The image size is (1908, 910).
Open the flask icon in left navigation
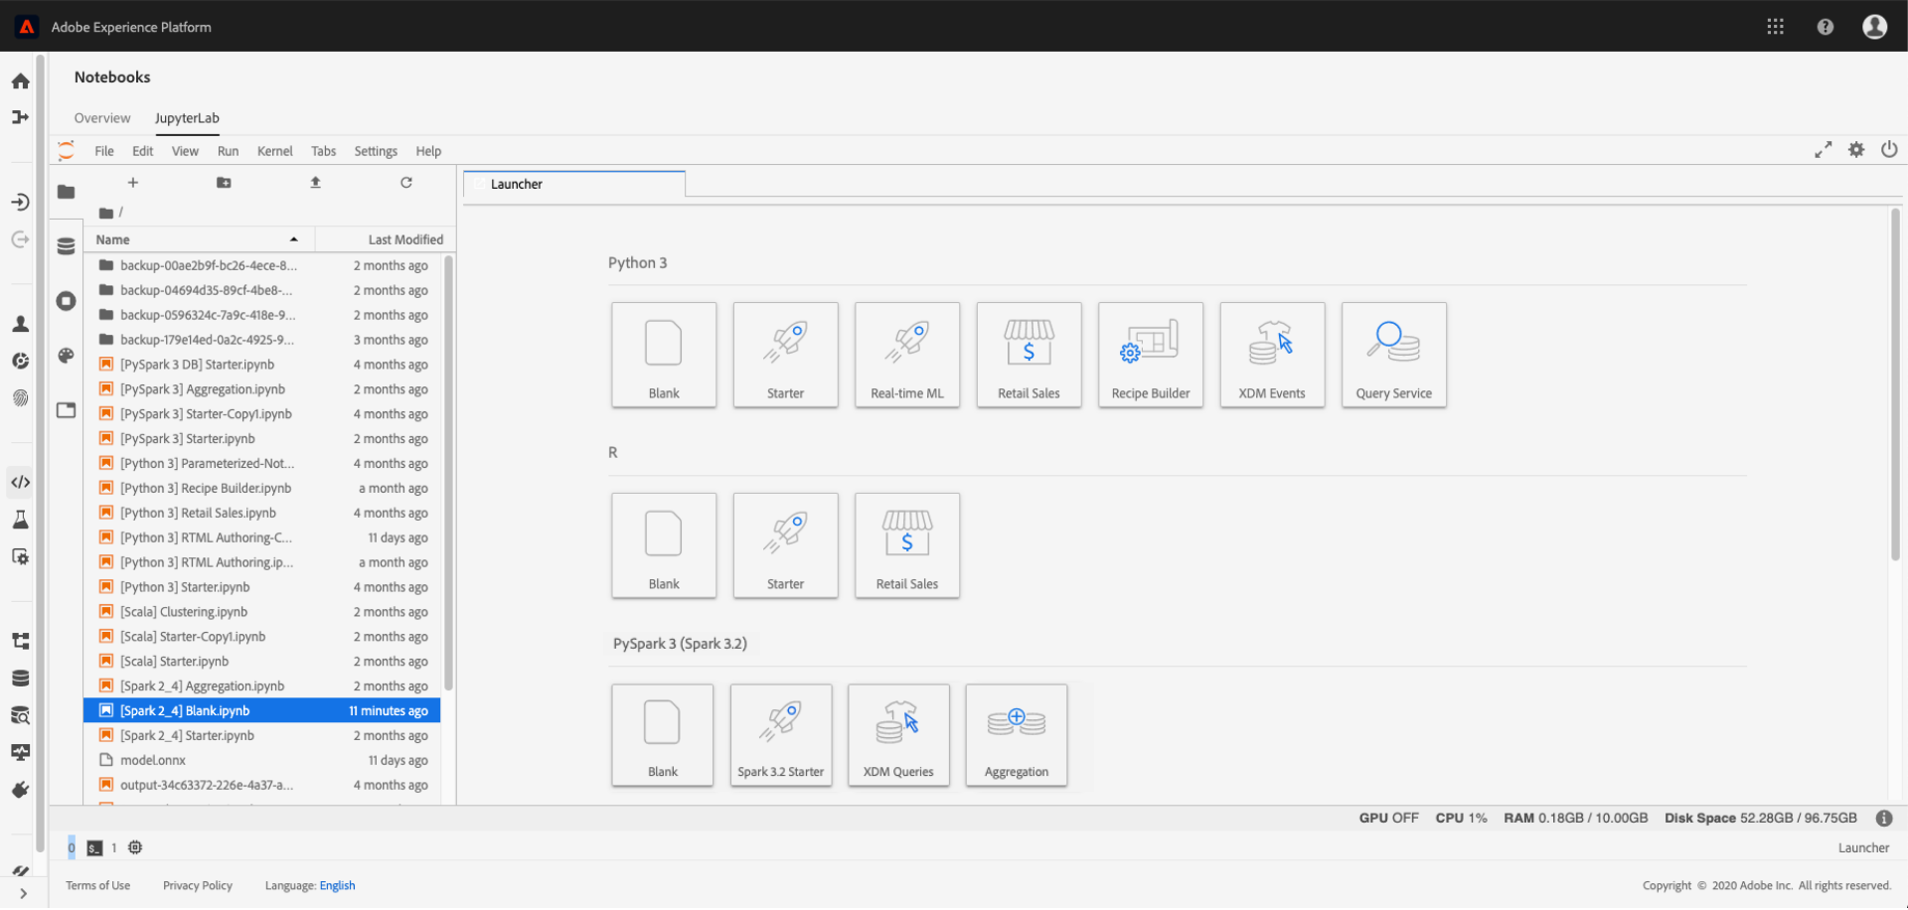tap(20, 520)
